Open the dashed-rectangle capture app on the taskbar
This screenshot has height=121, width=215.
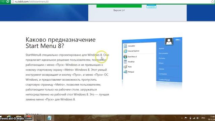pos(39,118)
